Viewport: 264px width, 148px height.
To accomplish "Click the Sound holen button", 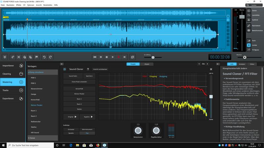I will coord(73,76).
